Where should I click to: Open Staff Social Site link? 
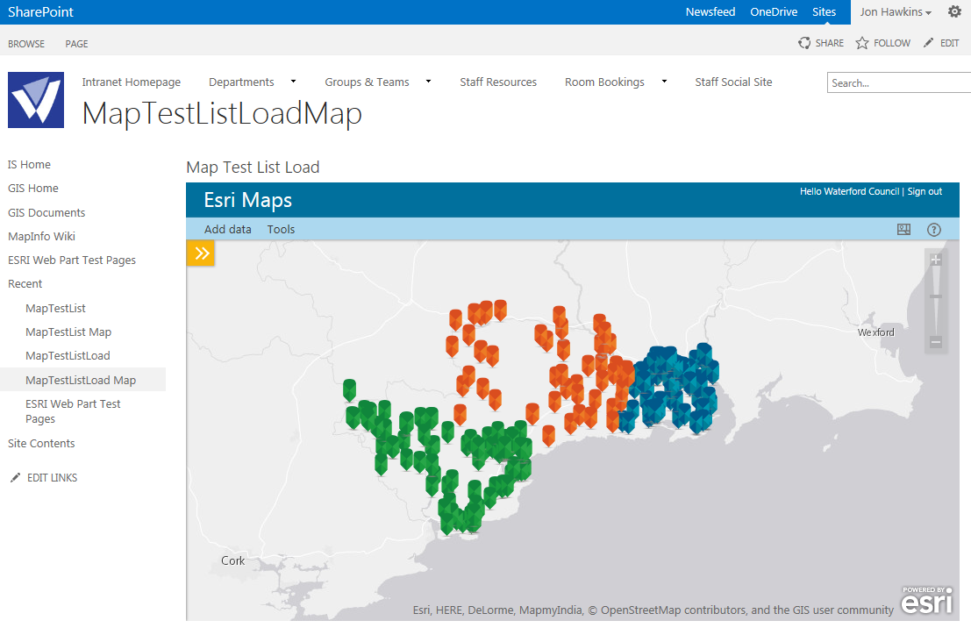click(733, 82)
